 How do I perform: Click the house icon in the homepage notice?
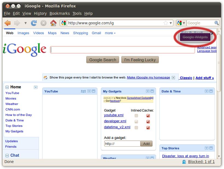(45, 78)
